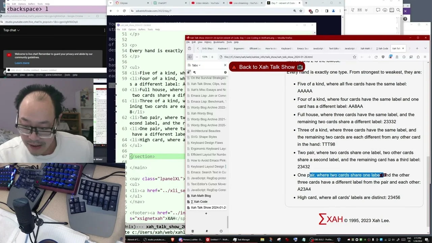
Task: Zoom in with plus button in Firefox
Action: 212,57
